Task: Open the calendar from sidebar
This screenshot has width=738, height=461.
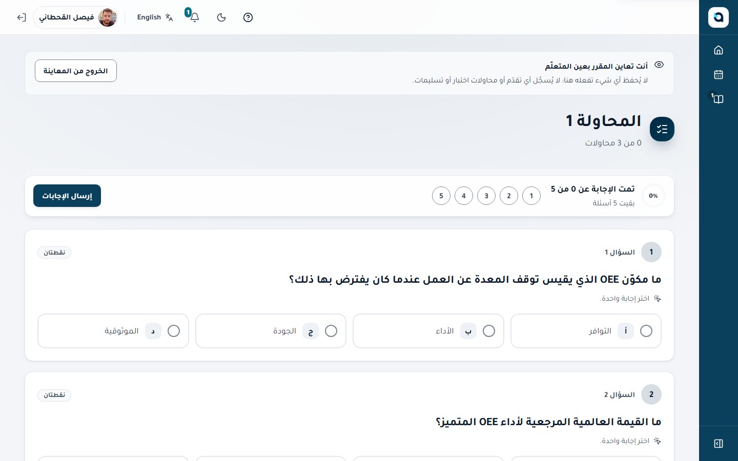Action: click(719, 75)
